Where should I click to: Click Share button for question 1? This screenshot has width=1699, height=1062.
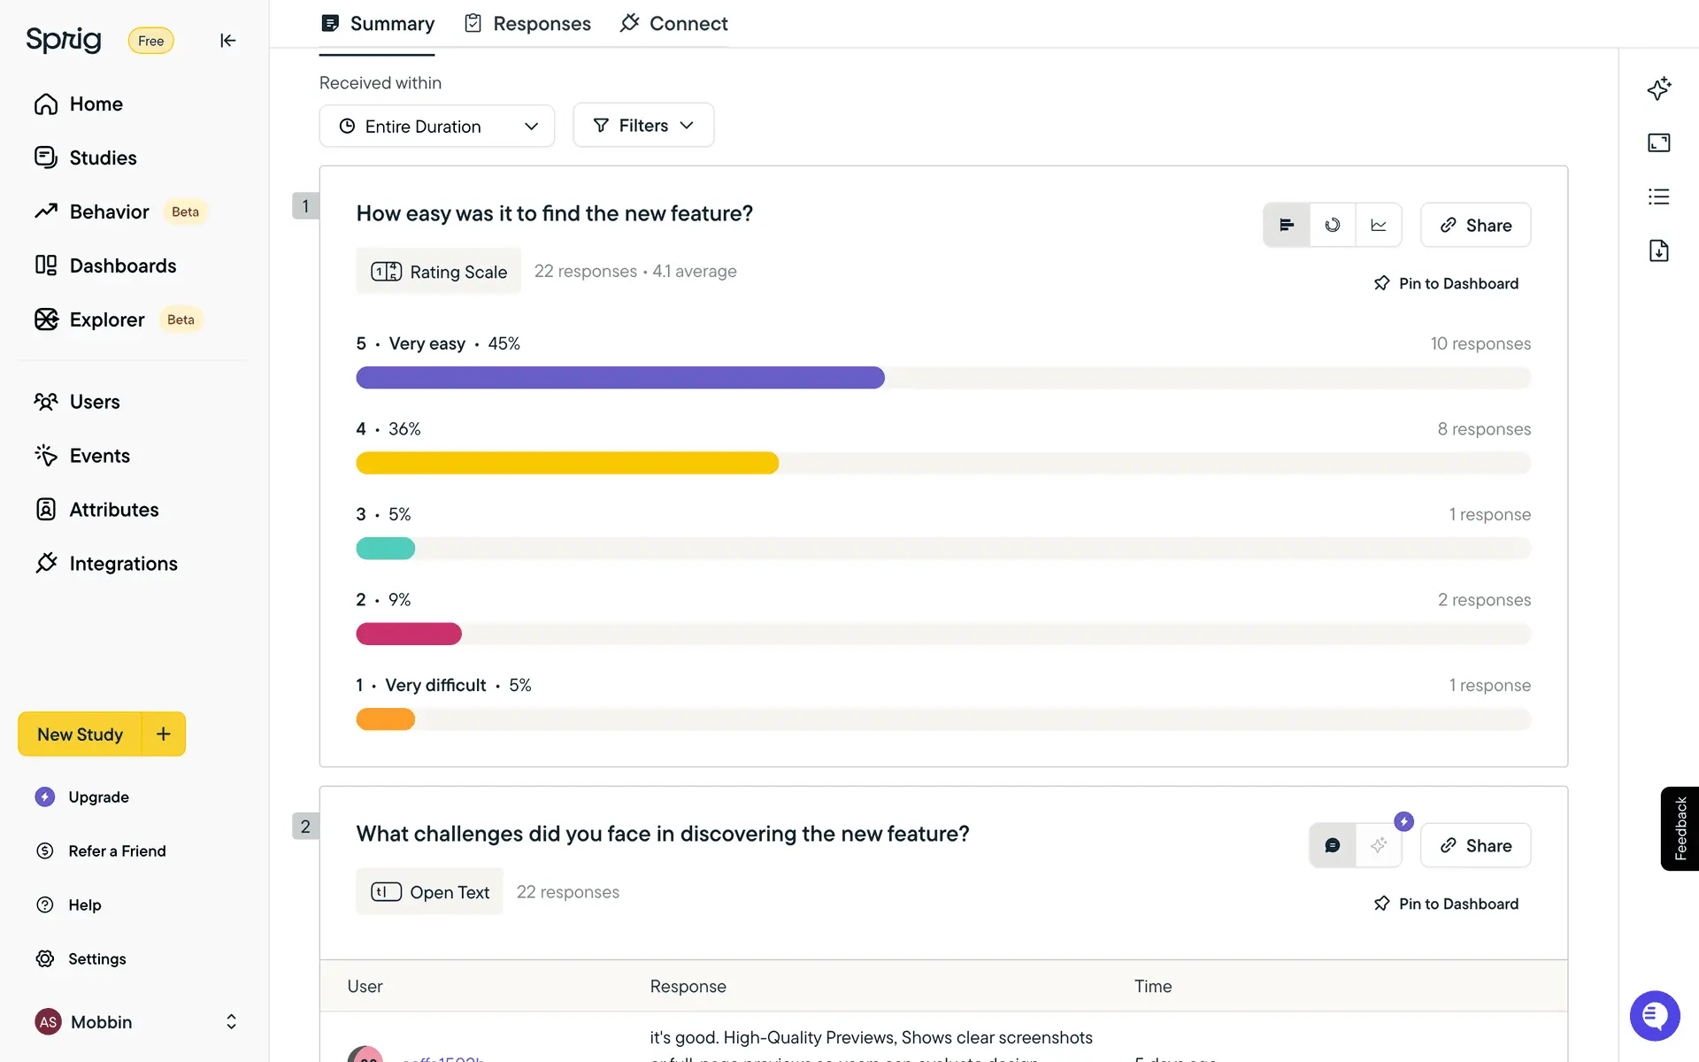1475,225
